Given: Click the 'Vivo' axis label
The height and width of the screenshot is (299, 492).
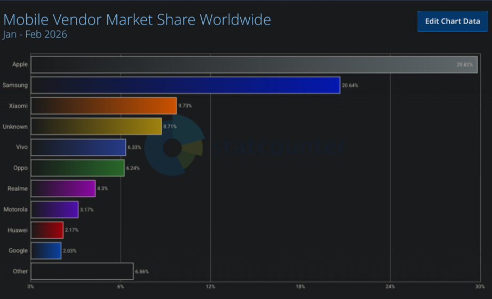Looking at the screenshot, I should point(22,147).
